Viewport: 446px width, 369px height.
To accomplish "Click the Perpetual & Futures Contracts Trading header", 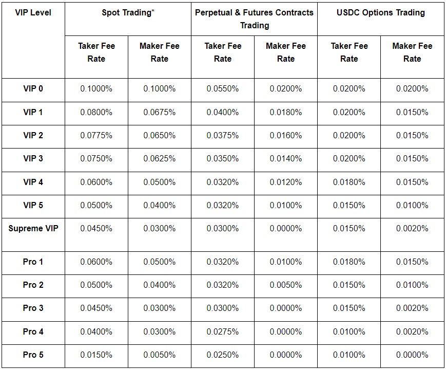I will tap(254, 19).
